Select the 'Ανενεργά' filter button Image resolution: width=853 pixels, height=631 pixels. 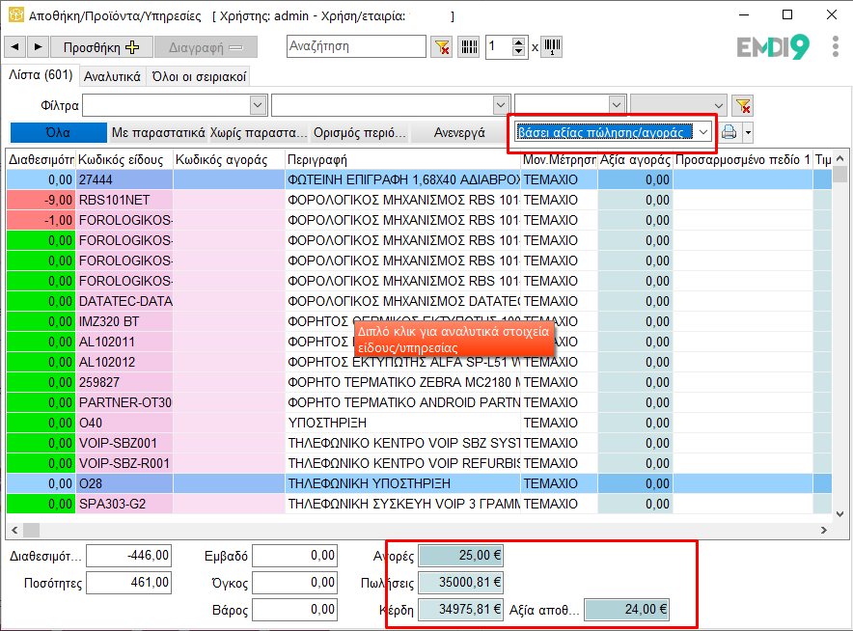pos(459,133)
